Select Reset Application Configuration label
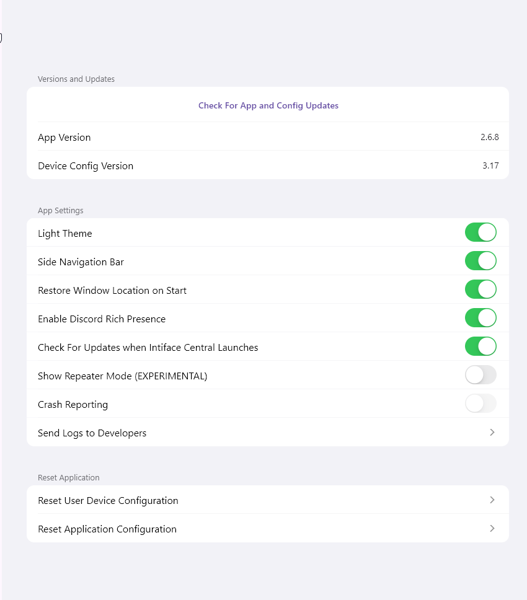This screenshot has width=527, height=600. pyautogui.click(x=107, y=529)
